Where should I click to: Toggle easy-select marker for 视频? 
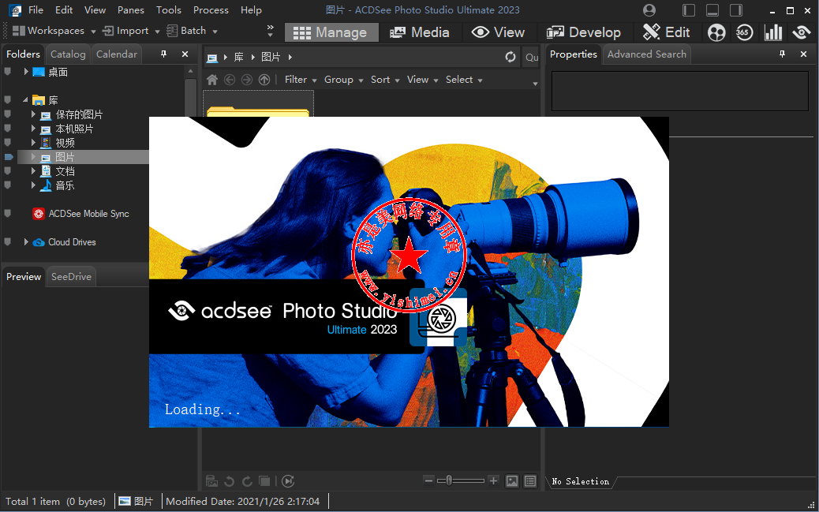(x=7, y=142)
